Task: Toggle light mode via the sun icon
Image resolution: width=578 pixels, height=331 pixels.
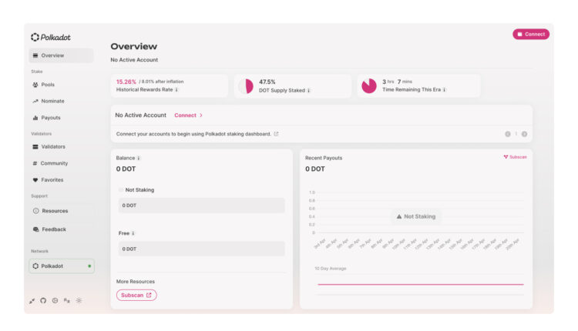Action: coord(79,300)
